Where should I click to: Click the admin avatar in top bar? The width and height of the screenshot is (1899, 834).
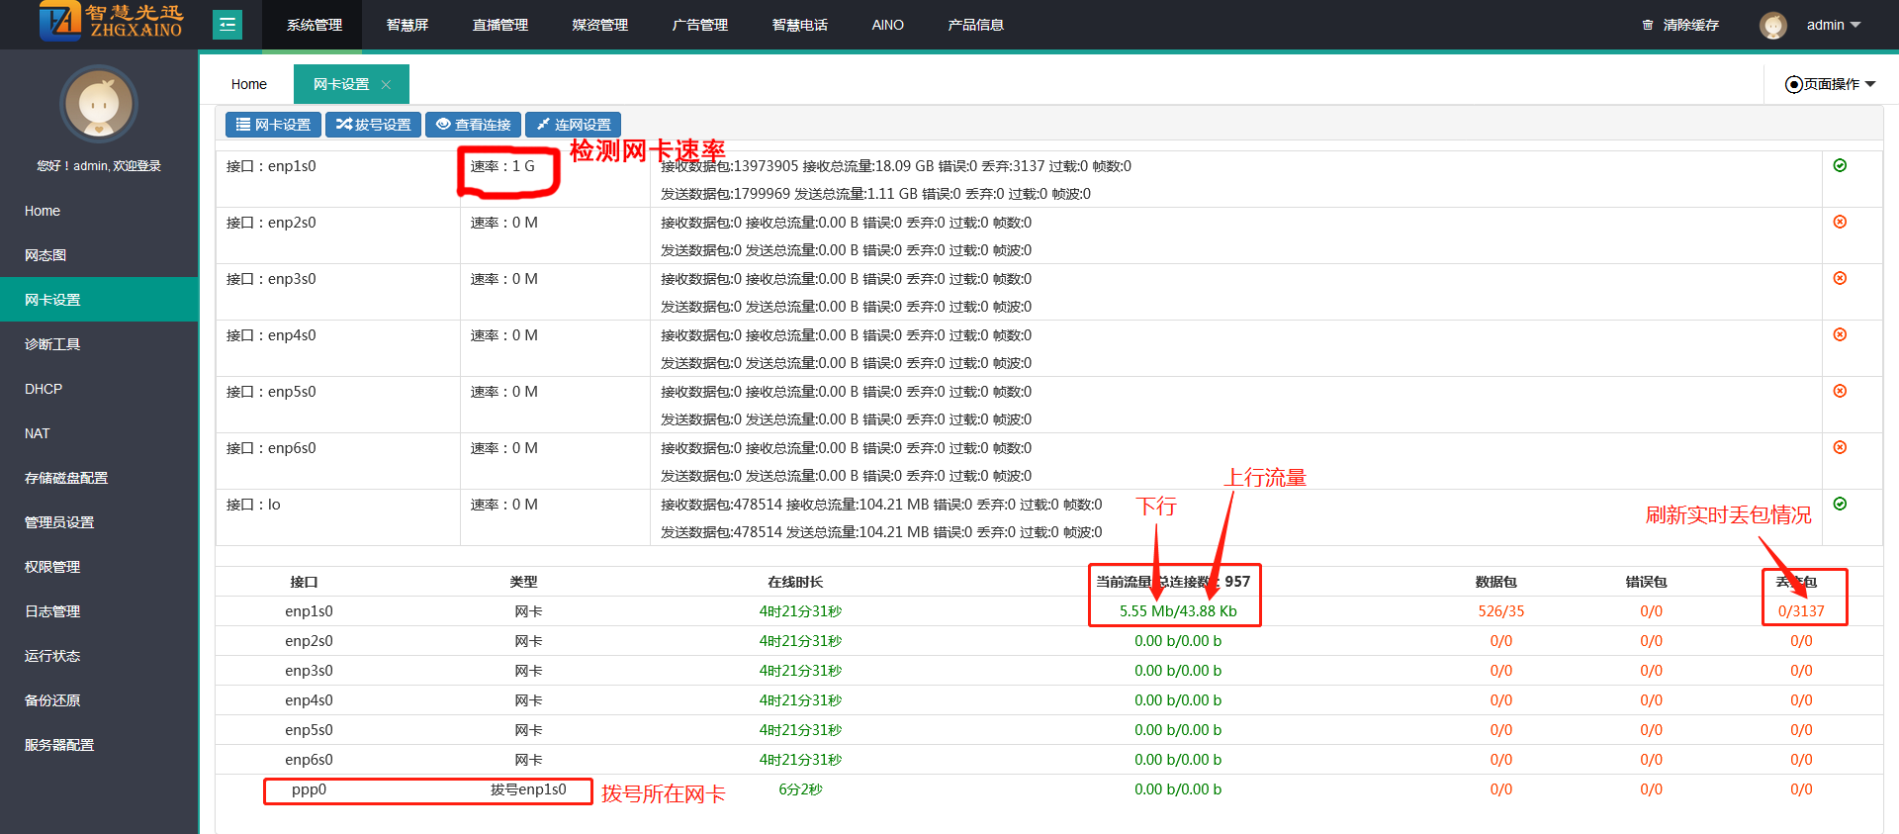1772,26
